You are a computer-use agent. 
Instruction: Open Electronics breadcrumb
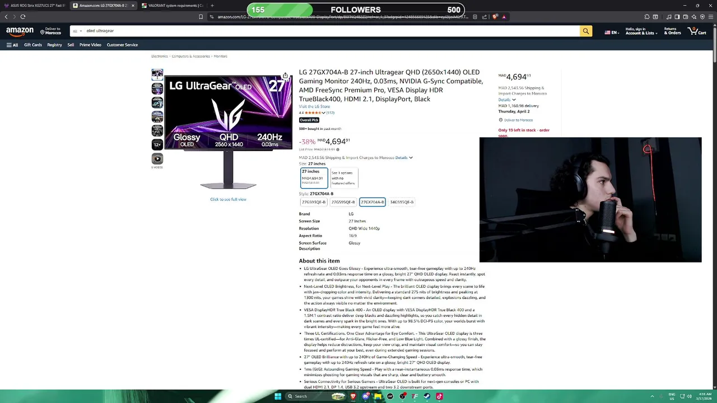tap(160, 56)
